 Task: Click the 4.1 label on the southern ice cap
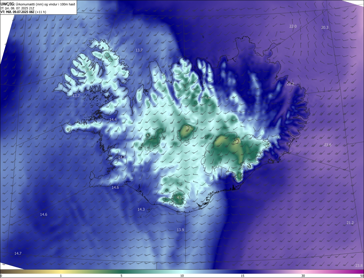(x=179, y=197)
